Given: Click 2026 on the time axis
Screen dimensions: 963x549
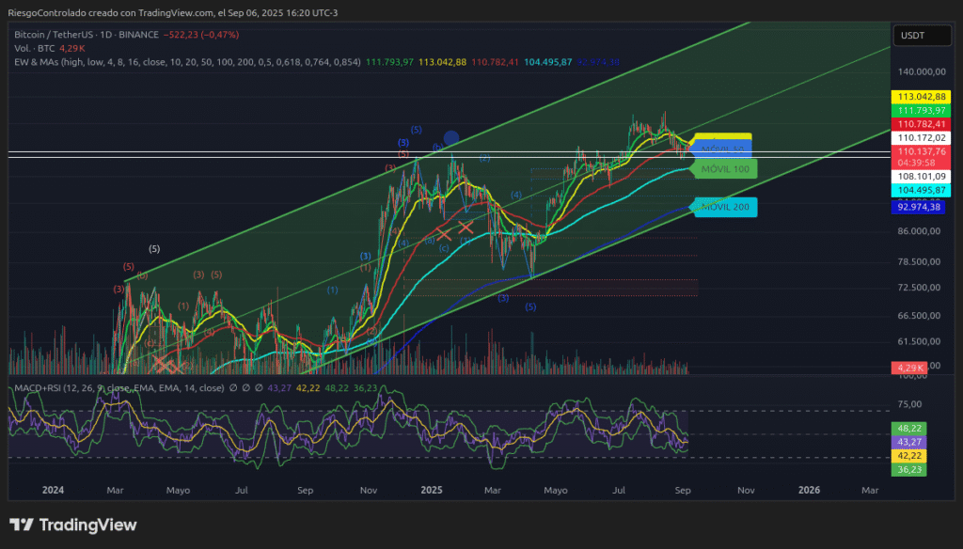Looking at the screenshot, I should click(x=809, y=490).
